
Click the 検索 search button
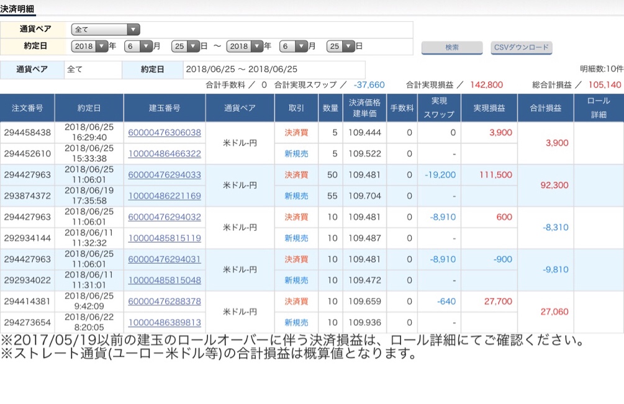click(x=451, y=48)
